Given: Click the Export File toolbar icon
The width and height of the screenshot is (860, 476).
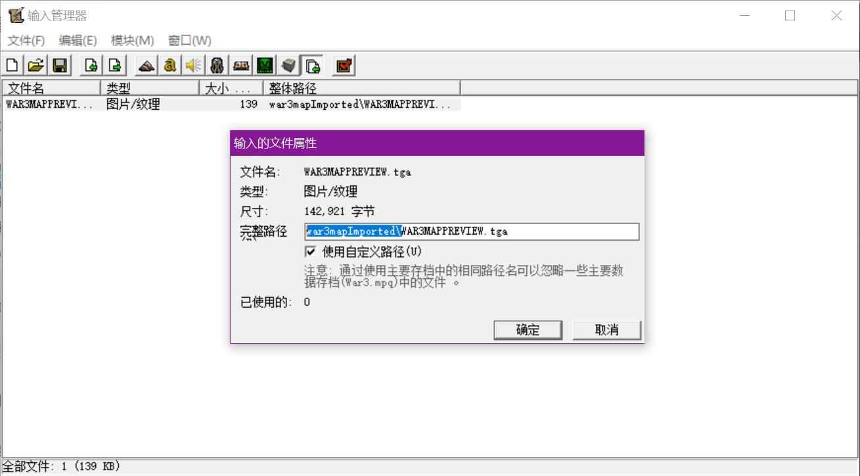Looking at the screenshot, I should click(115, 65).
